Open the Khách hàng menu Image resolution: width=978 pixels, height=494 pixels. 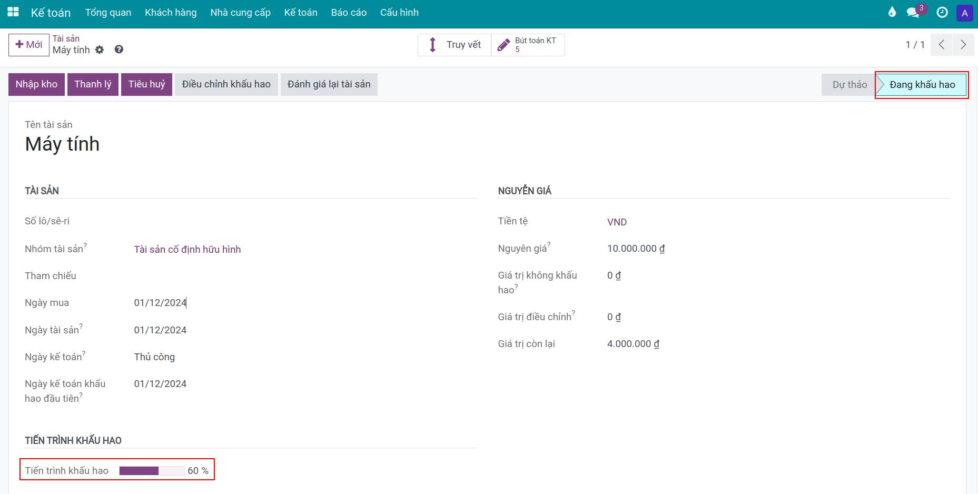[x=171, y=13]
